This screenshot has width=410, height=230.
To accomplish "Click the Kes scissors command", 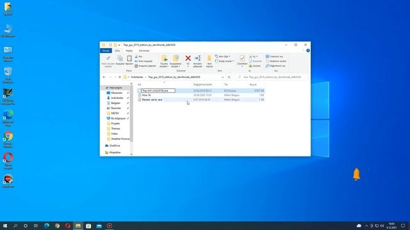I will [138, 56].
